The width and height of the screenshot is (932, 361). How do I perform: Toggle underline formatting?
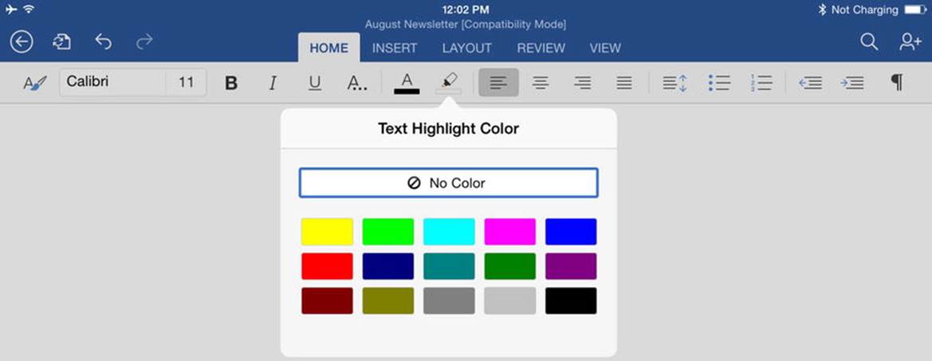pos(314,83)
